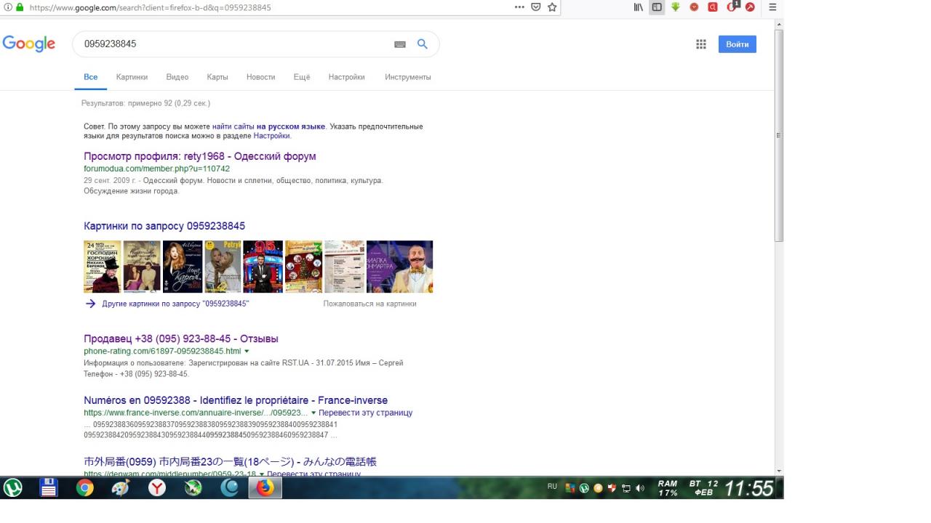
Task: Click the green download arrow extension
Action: pos(676,7)
